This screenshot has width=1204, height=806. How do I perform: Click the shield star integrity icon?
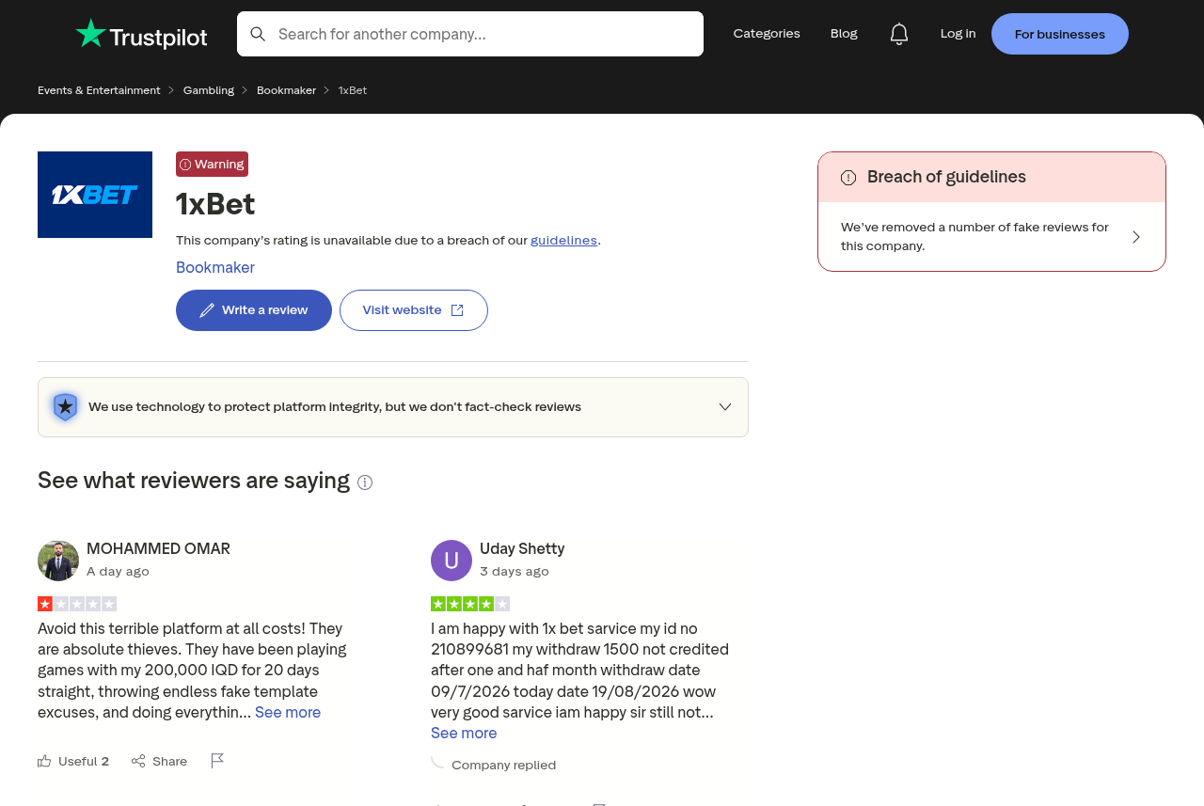(65, 406)
